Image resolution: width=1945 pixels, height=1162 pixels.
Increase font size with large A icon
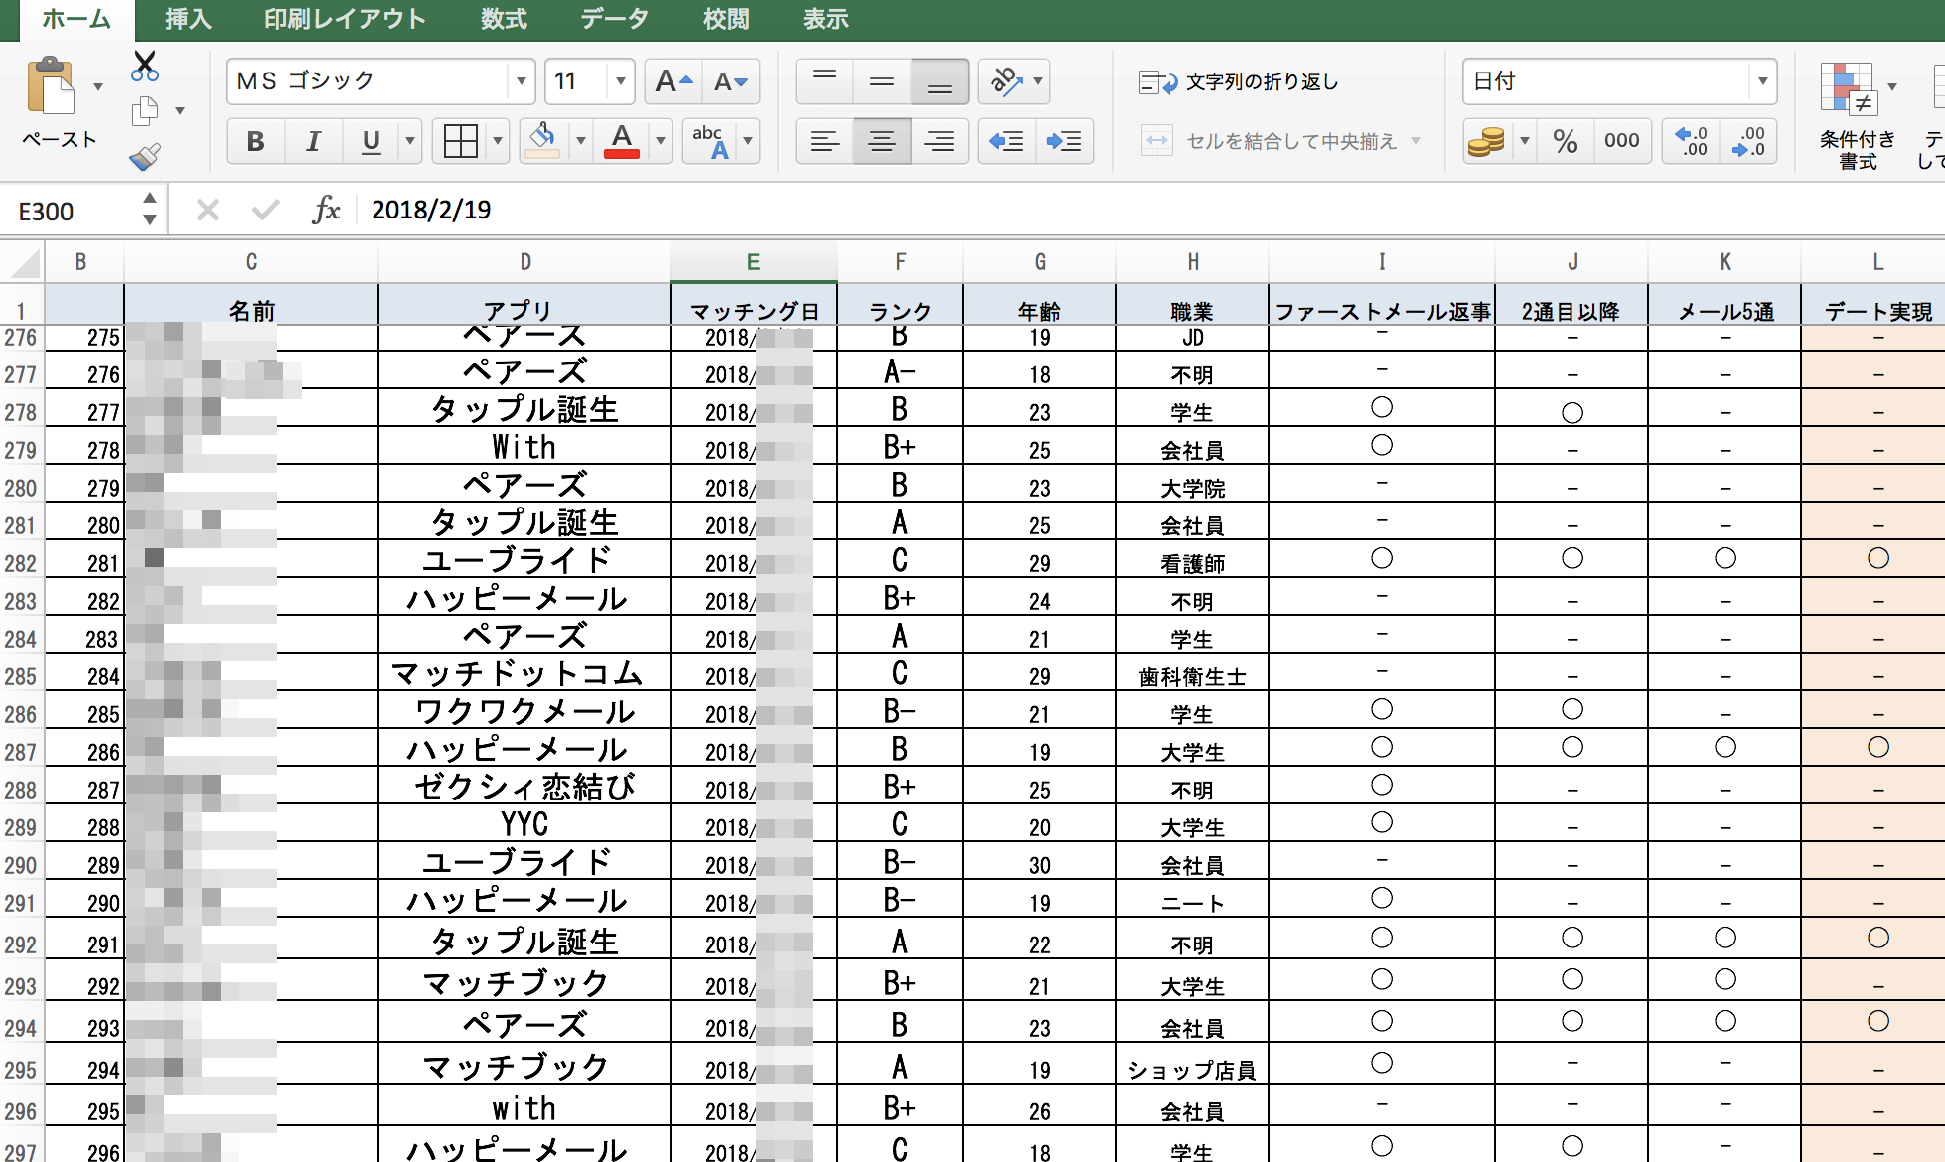pos(673,81)
